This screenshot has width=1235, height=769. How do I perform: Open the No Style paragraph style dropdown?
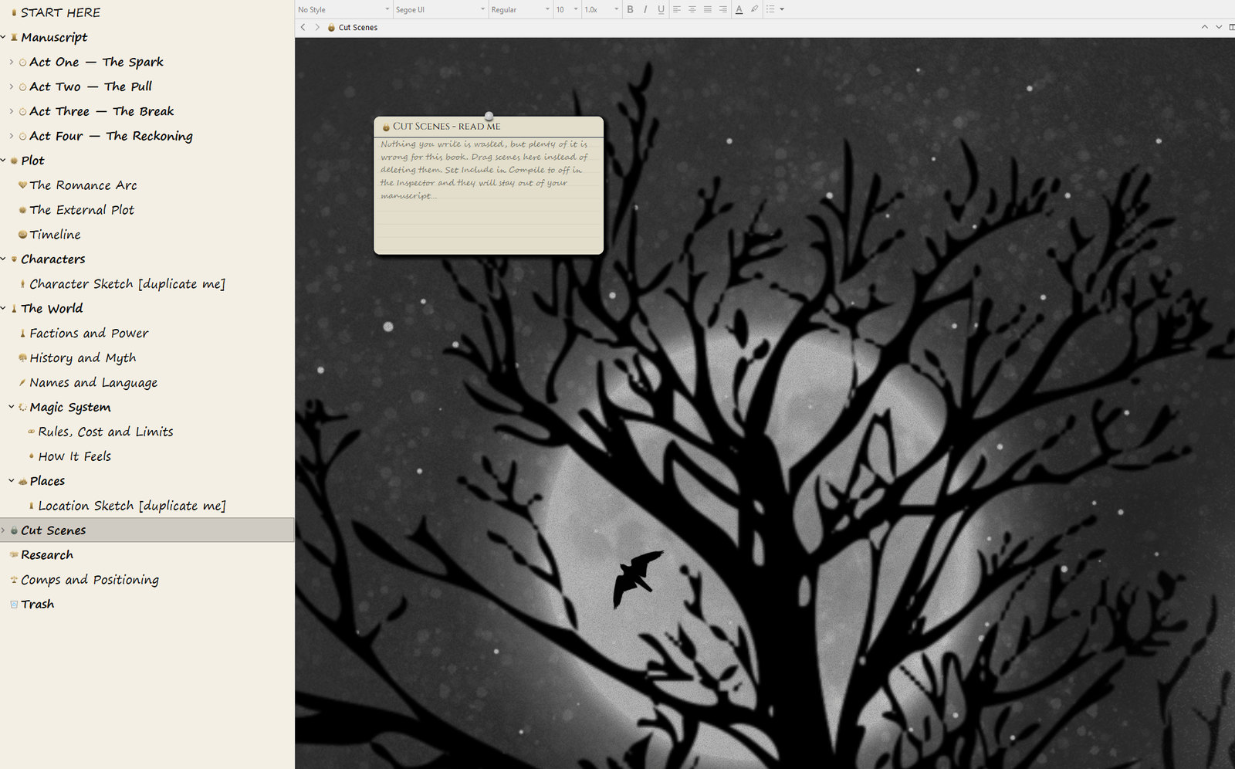(x=343, y=9)
